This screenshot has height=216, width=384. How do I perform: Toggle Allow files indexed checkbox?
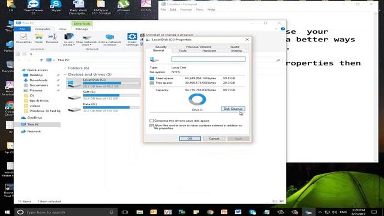tap(151, 125)
